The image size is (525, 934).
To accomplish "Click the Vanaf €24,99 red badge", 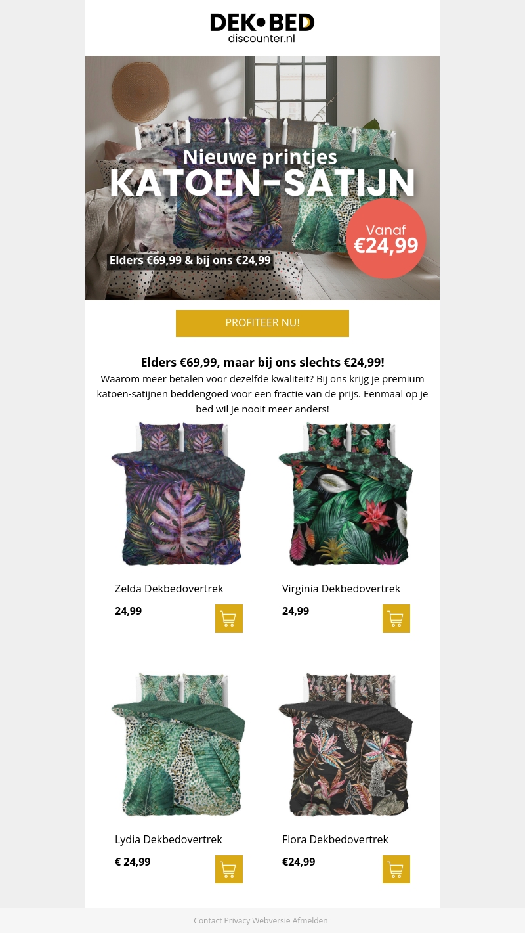I will click(x=386, y=238).
